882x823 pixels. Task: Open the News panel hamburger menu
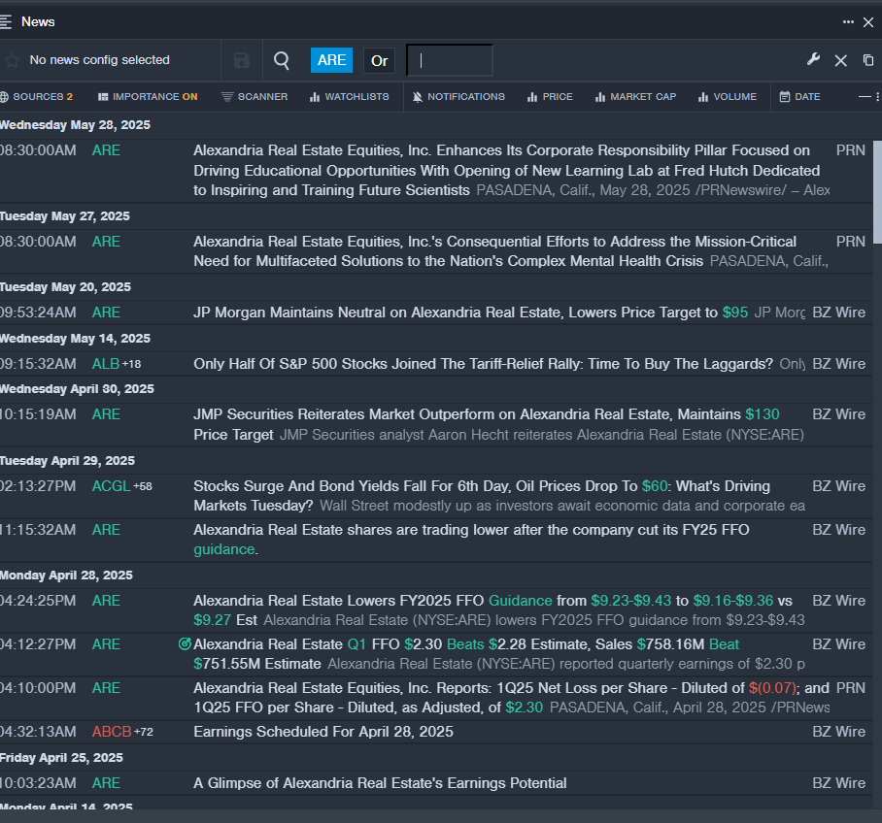5,22
